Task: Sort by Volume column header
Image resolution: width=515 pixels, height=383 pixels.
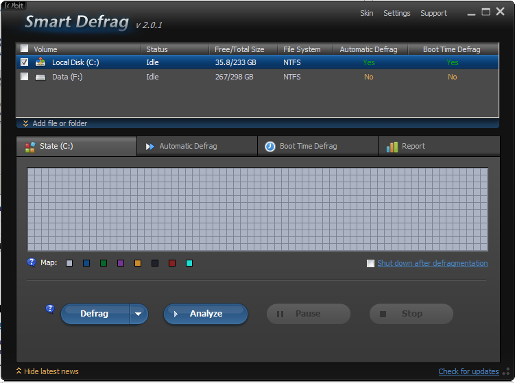Action: [x=45, y=49]
